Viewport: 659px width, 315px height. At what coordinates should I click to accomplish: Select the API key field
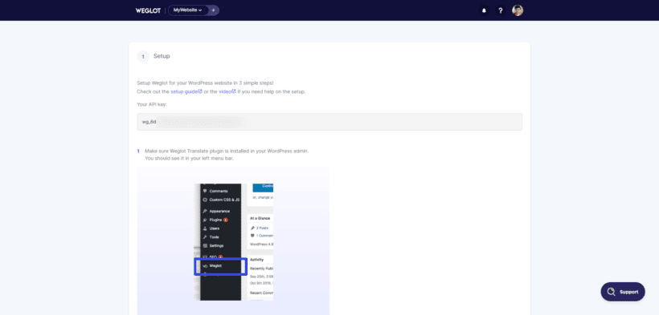(329, 122)
